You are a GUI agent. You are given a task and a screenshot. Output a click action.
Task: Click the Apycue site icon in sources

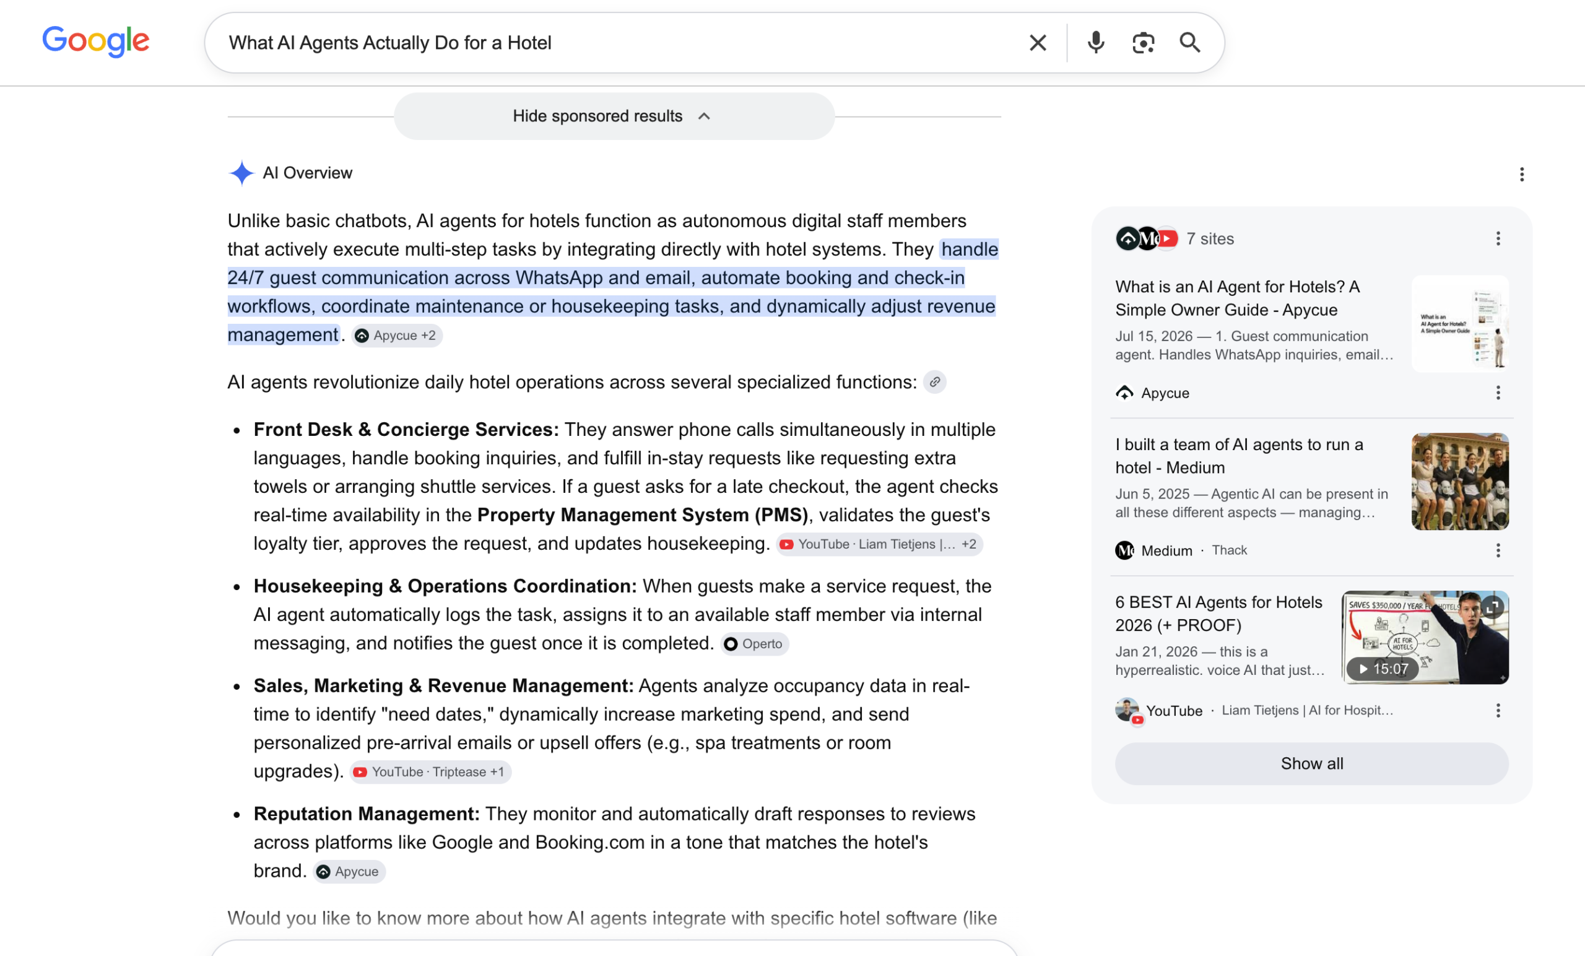[1124, 393]
